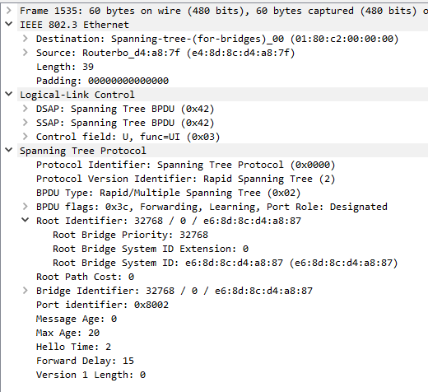Collapse the IEEE 802.3 Ethernet section
Image resolution: width=428 pixels, height=392 pixels.
9,24
